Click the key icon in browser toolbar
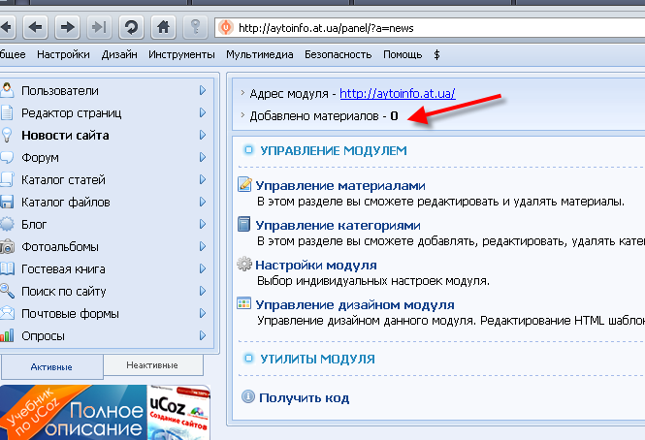Screen dimensions: 645x440 [x=196, y=27]
